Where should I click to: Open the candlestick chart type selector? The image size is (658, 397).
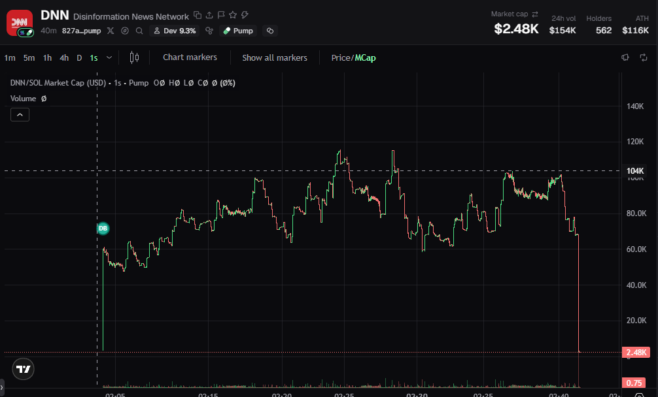(x=134, y=57)
